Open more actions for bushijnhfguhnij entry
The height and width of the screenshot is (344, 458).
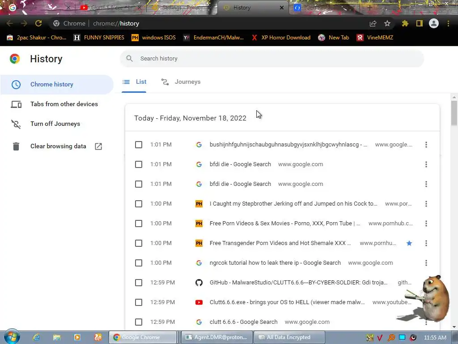[426, 145]
